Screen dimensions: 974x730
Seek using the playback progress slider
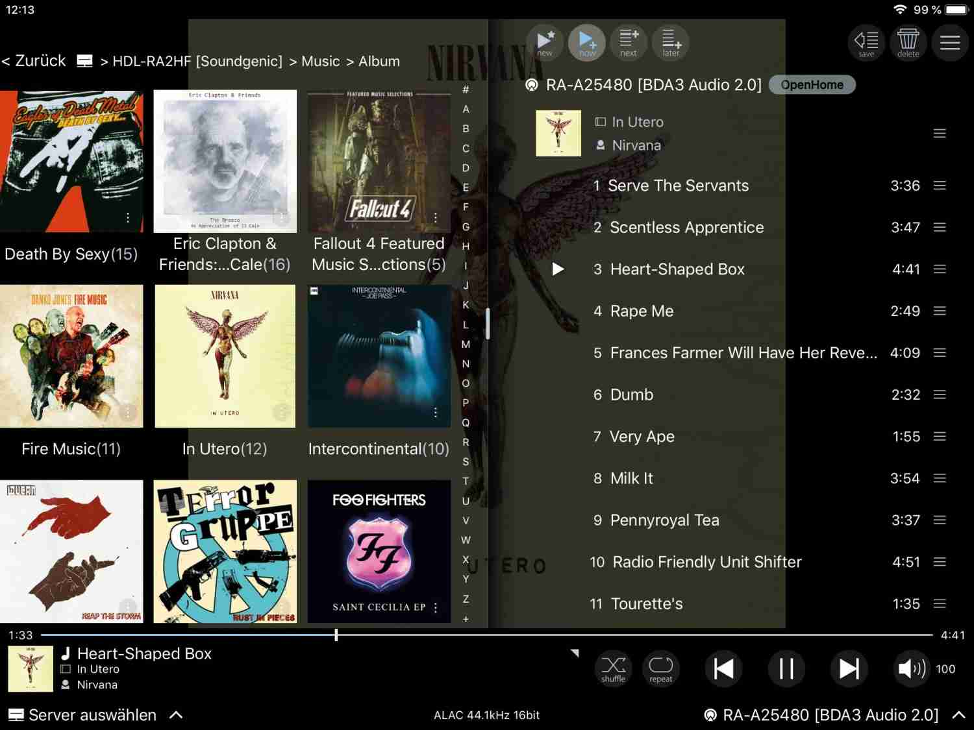click(487, 635)
